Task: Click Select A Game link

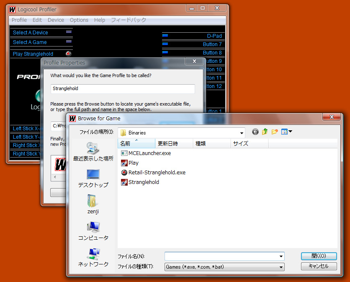Action: coord(30,42)
